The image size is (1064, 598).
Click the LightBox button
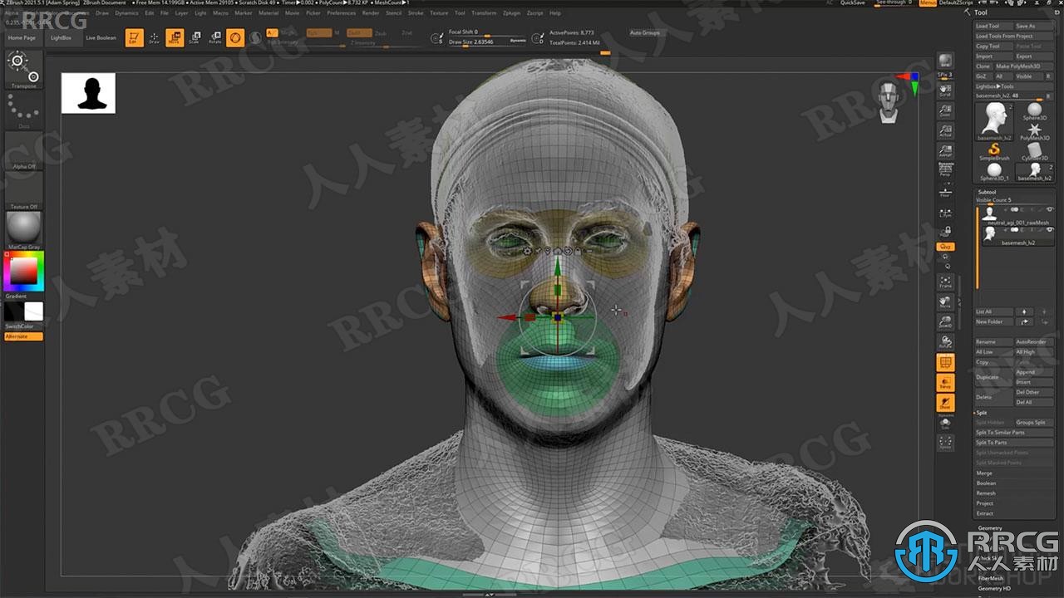62,37
